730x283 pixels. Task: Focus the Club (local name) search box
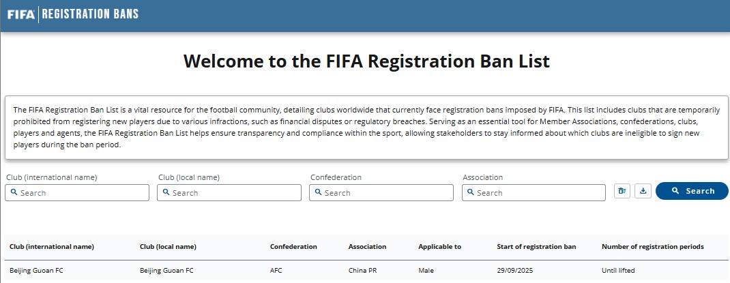[x=234, y=193]
